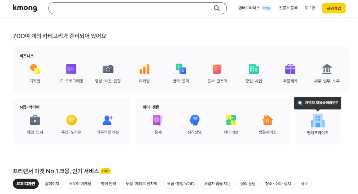Select the 영어 번역 tab
Screen dimensions: 358x194
tap(108, 184)
